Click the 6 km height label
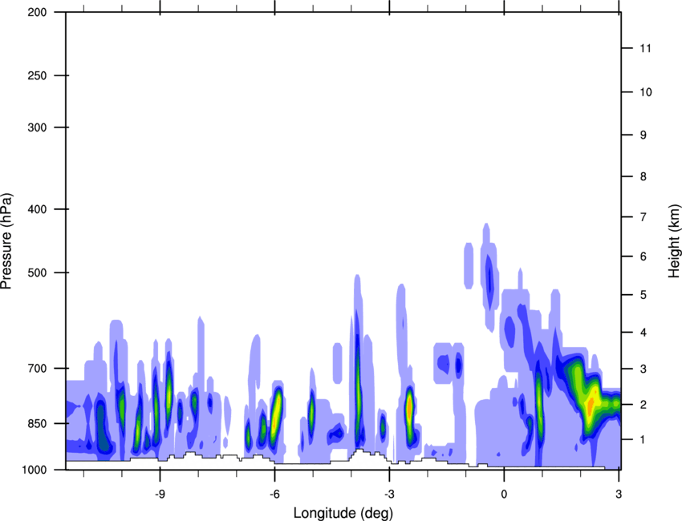The image size is (682, 521). click(643, 256)
